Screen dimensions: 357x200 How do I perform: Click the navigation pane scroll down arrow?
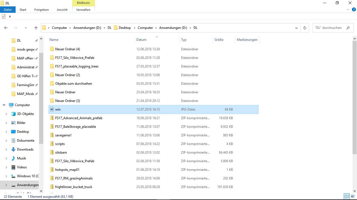(x=41, y=191)
